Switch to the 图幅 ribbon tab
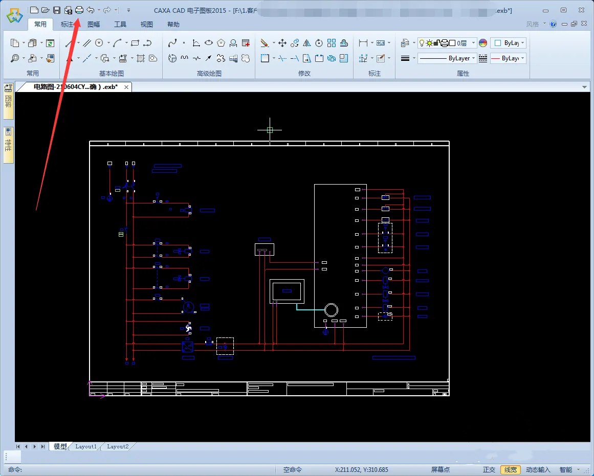This screenshot has height=476, width=594. pyautogui.click(x=94, y=24)
